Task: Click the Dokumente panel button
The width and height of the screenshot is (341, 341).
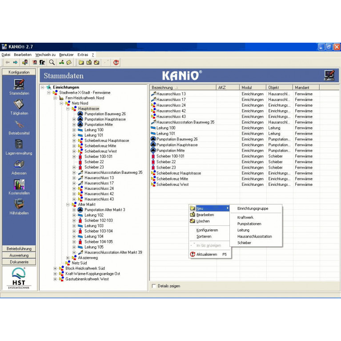Action: (19, 262)
